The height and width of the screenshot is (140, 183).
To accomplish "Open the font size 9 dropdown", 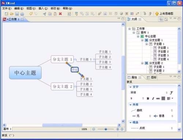I will coord(137,98).
